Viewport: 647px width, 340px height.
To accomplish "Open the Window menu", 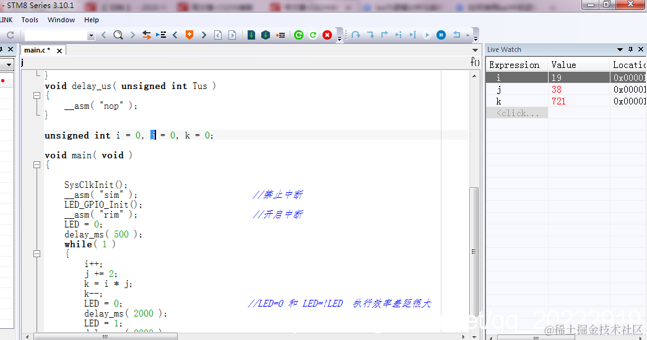I will tap(61, 20).
